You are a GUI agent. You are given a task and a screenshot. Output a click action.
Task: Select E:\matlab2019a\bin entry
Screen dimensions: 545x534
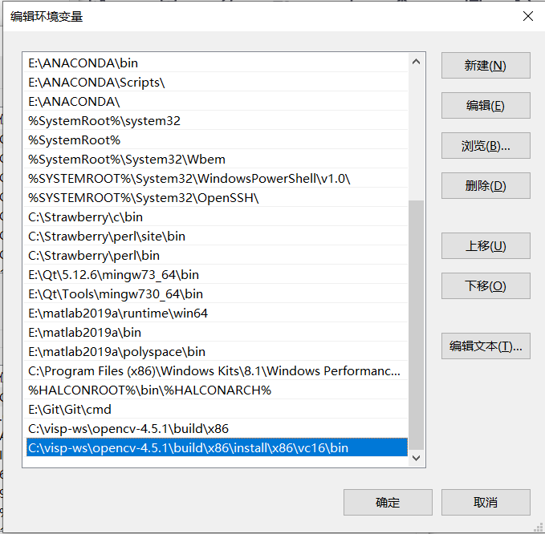click(215, 332)
